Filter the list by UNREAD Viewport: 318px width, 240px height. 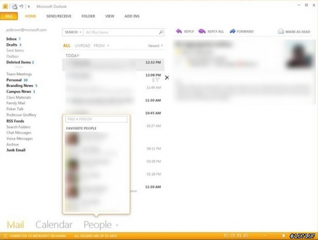point(82,46)
